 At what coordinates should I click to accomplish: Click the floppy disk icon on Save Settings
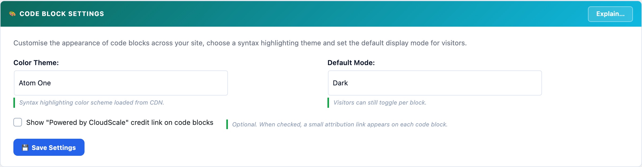[x=25, y=148]
